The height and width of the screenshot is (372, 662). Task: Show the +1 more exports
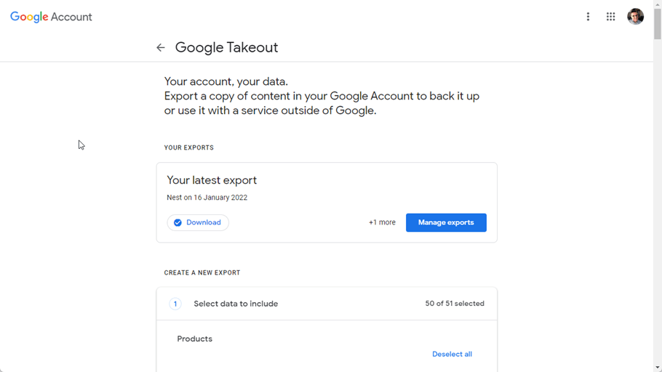point(382,222)
